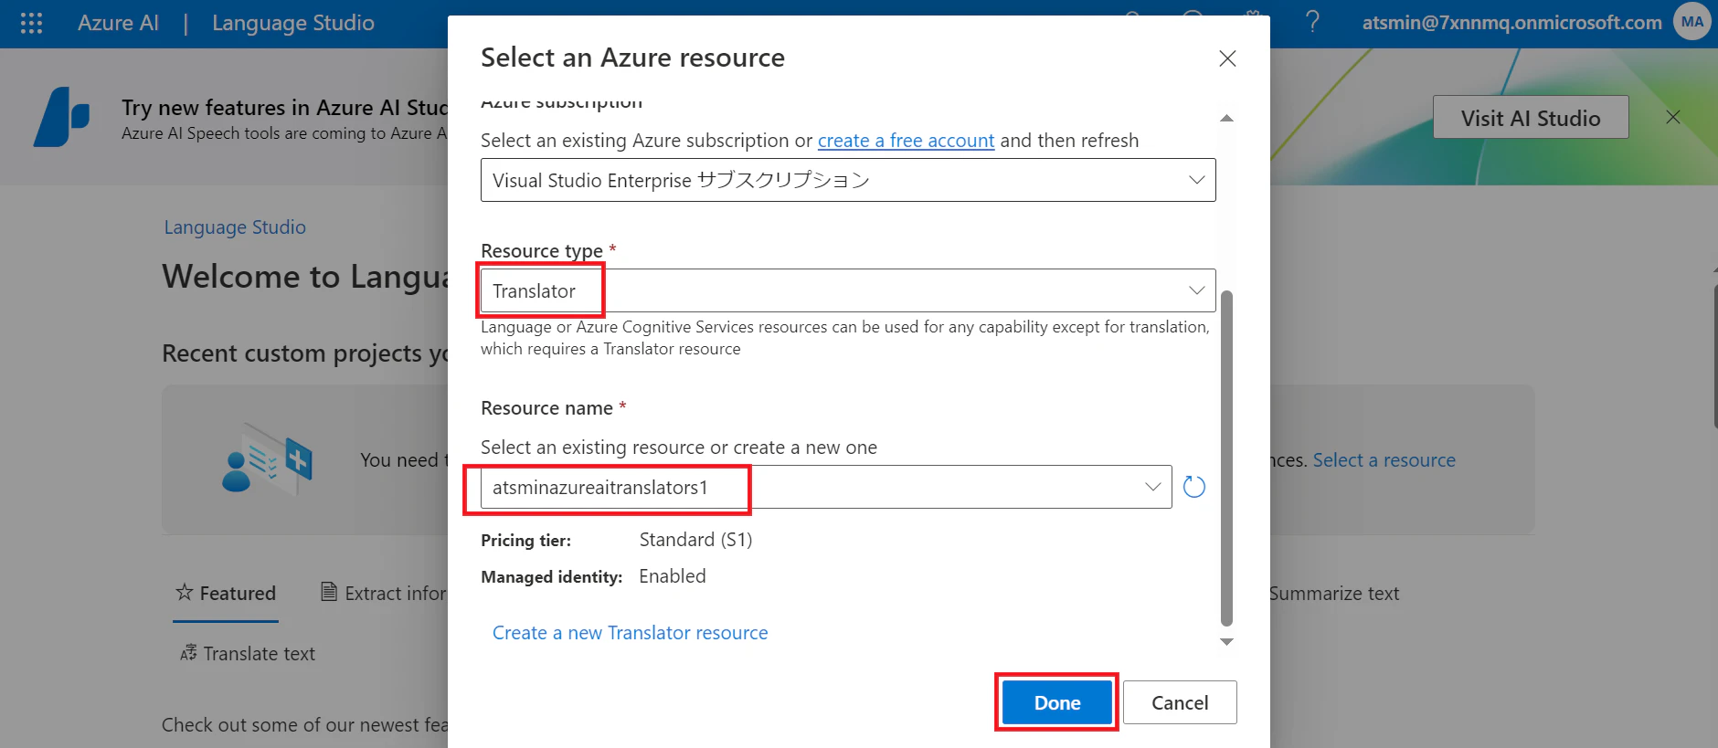Image resolution: width=1718 pixels, height=748 pixels.
Task: Dismiss the Azure AI Studio banner
Action: [1673, 117]
